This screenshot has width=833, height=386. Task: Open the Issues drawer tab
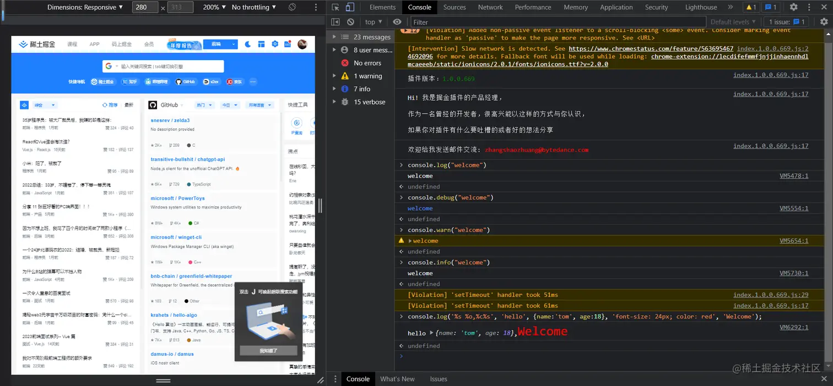tap(439, 379)
